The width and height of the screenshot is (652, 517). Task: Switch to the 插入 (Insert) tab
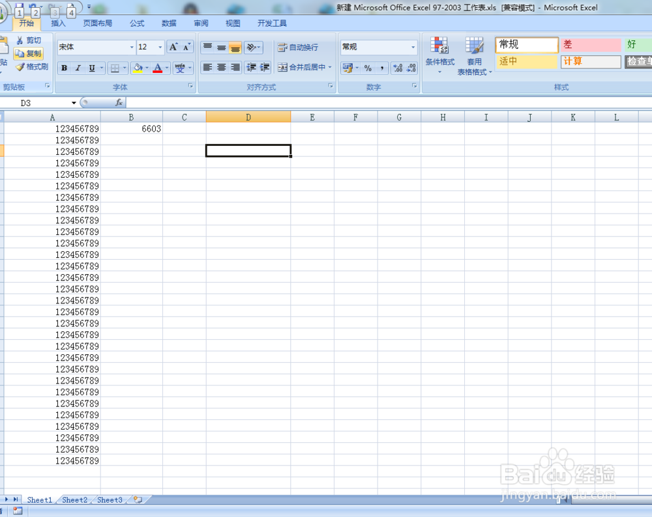pyautogui.click(x=58, y=23)
